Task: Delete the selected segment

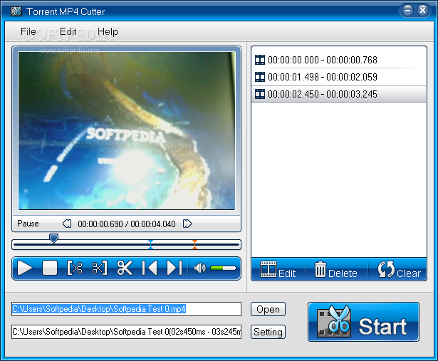Action: pos(335,270)
